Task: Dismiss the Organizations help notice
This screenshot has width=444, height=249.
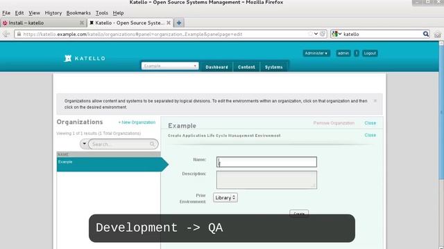Action: tap(375, 101)
